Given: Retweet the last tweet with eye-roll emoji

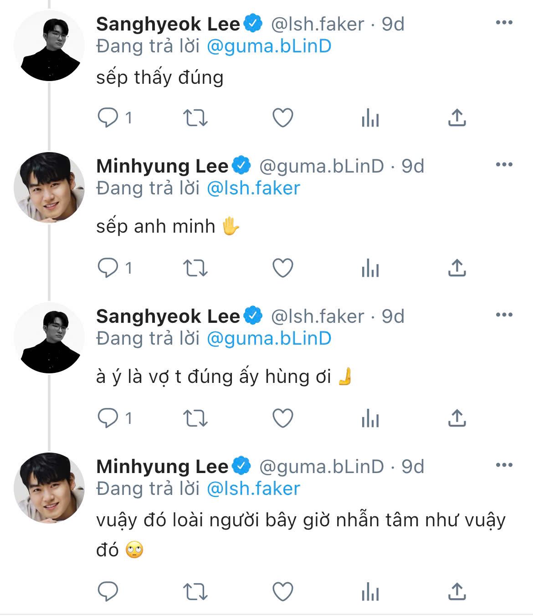Looking at the screenshot, I should click(x=195, y=591).
